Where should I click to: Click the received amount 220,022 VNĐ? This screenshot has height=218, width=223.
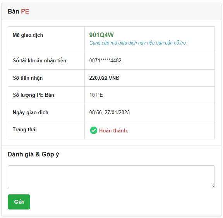pyautogui.click(x=104, y=78)
